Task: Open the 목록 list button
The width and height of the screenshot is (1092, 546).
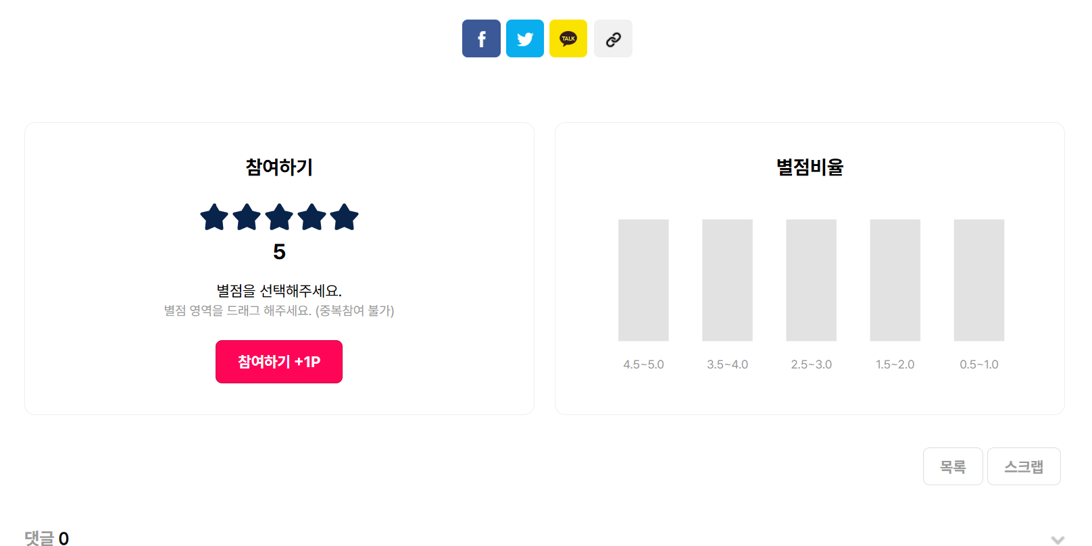Action: tap(953, 466)
